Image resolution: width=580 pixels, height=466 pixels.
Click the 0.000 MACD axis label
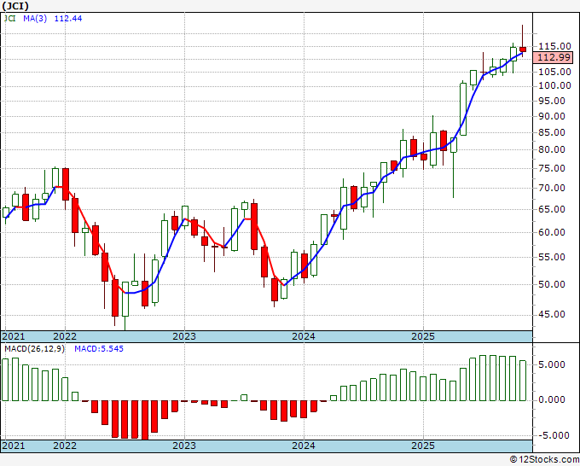tap(552, 399)
